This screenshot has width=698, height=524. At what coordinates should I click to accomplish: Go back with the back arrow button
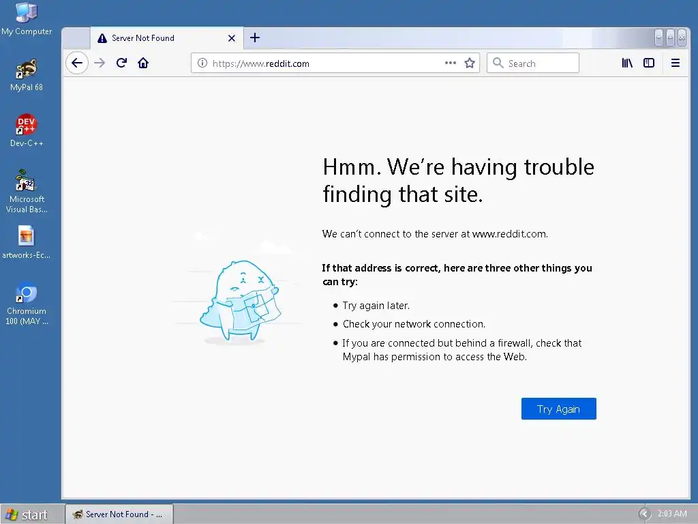click(77, 63)
